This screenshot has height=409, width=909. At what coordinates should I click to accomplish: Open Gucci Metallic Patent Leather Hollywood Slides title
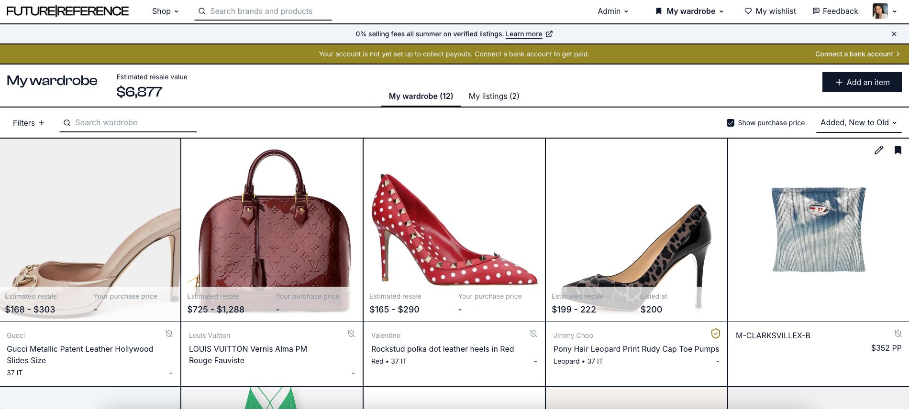tap(80, 355)
